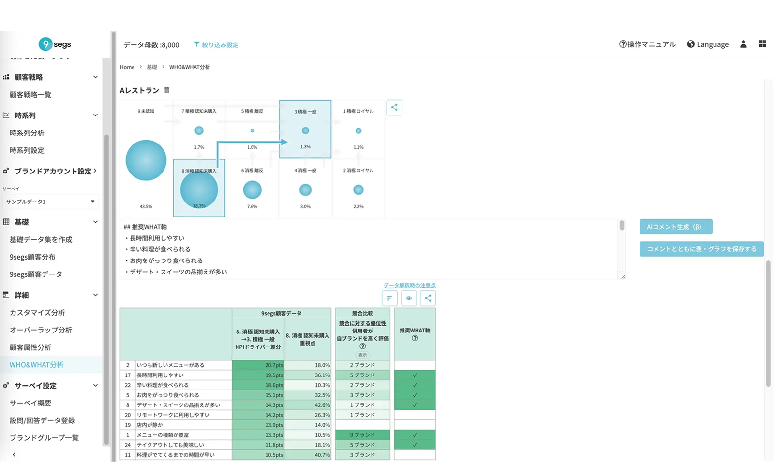Click the 表示 pill in 競合比較 header
The image size is (774, 462).
pyautogui.click(x=362, y=355)
